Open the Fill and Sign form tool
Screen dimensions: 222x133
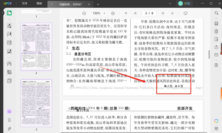[9, 52]
